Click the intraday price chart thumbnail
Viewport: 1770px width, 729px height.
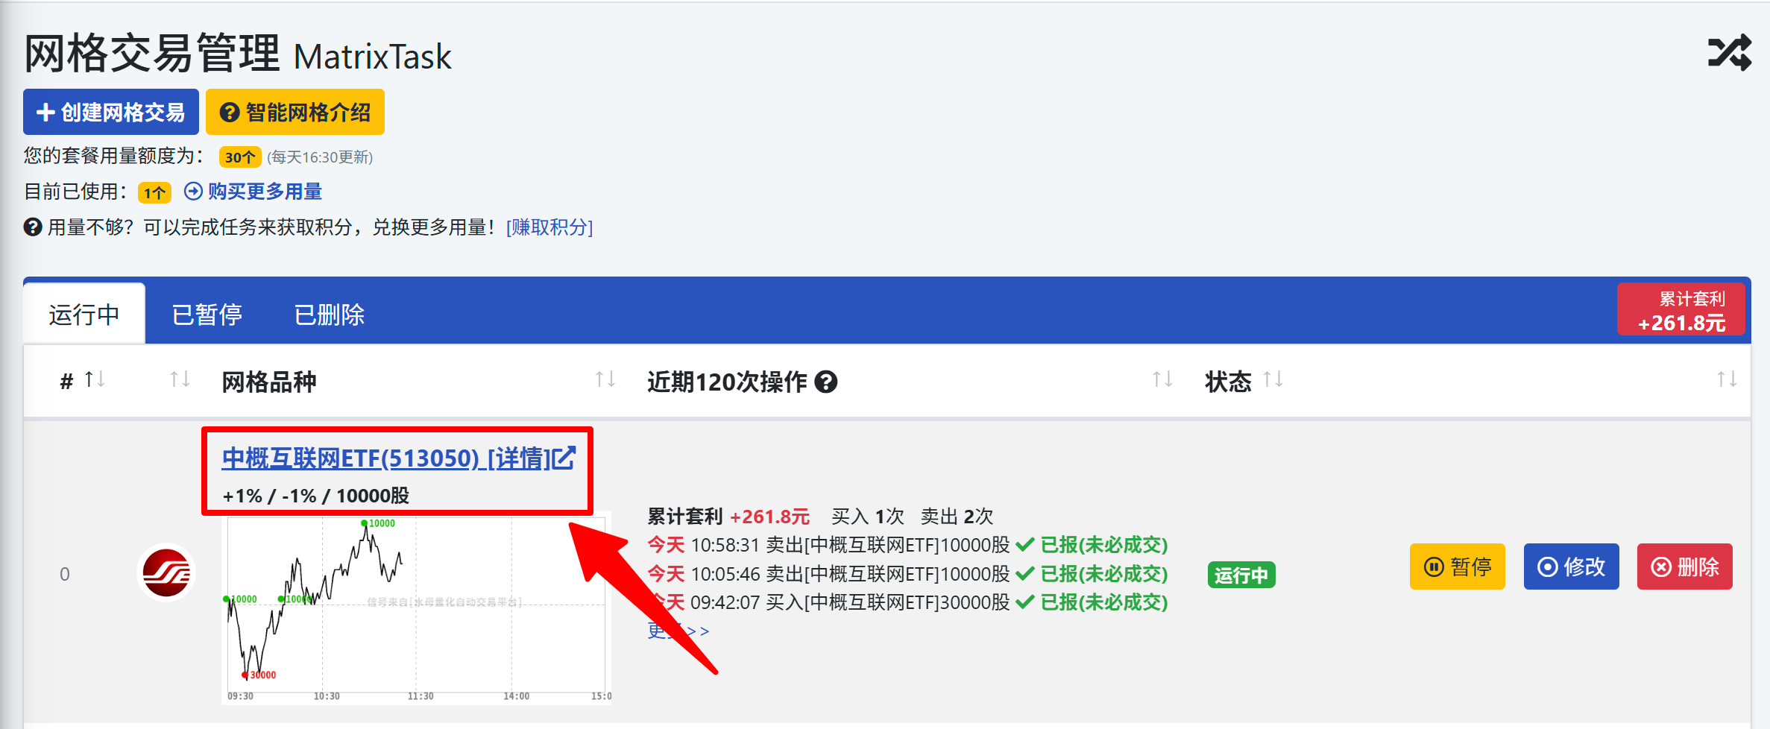[418, 608]
